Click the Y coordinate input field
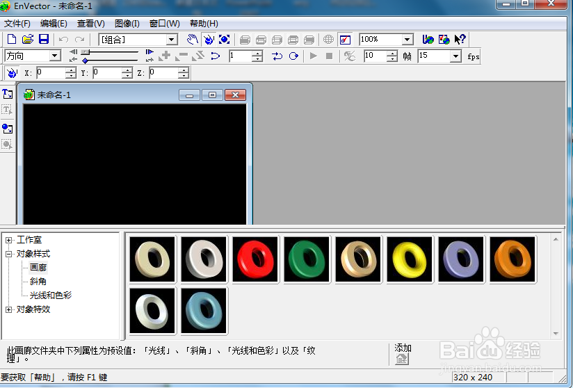The width and height of the screenshot is (573, 388). tap(107, 73)
